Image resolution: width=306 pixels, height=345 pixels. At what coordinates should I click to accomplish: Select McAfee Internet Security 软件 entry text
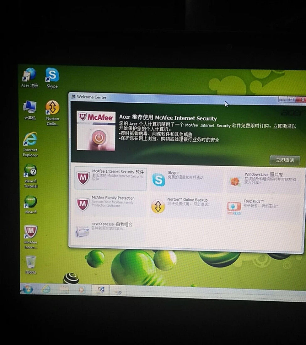[118, 172]
